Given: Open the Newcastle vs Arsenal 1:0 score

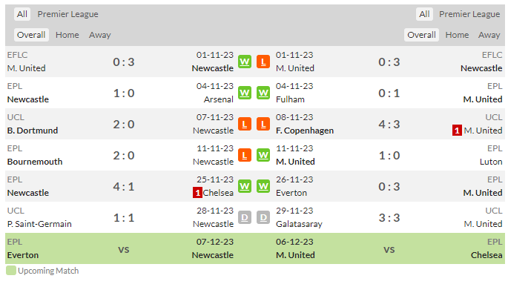Looking at the screenshot, I should (x=124, y=93).
